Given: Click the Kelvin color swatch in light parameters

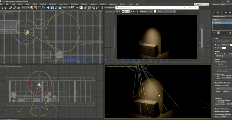Looking at the screenshot, I should pyautogui.click(x=231, y=45).
